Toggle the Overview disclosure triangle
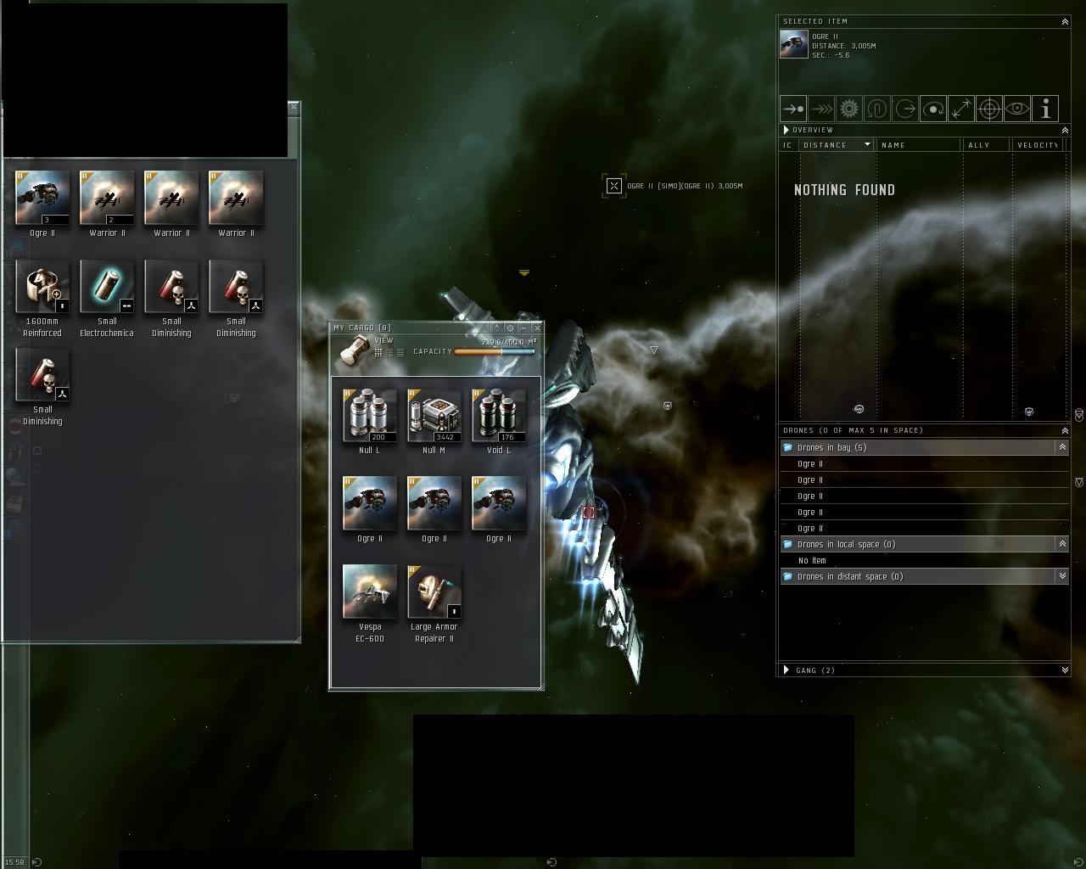 [786, 130]
